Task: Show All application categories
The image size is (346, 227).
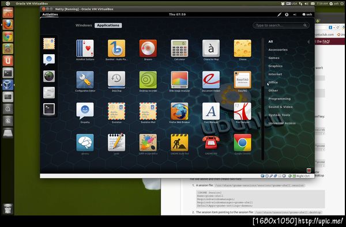Action: tap(270, 41)
